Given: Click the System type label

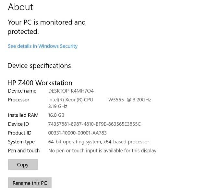Looking at the screenshot, I should pyautogui.click(x=21, y=142).
